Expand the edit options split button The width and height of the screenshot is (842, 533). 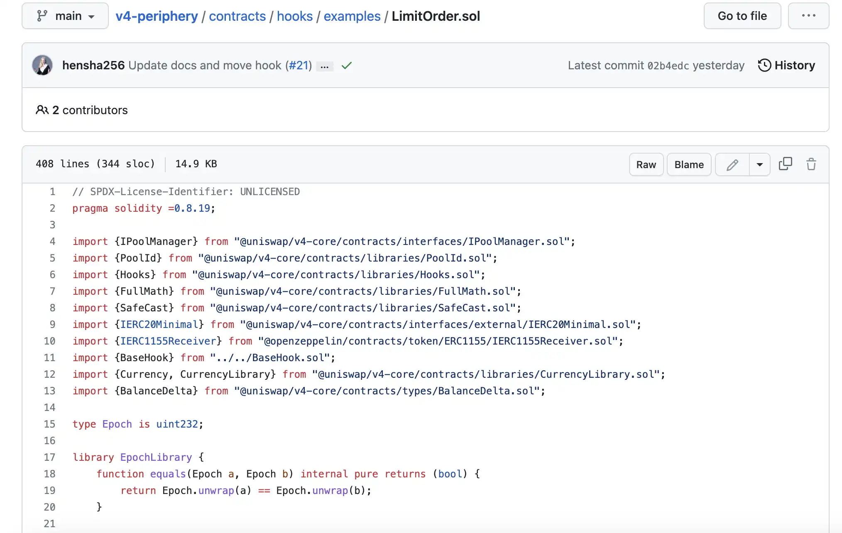tap(759, 164)
